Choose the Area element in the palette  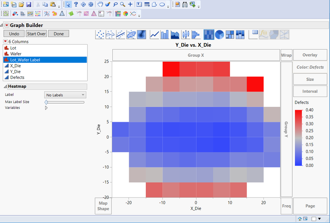[175, 34]
